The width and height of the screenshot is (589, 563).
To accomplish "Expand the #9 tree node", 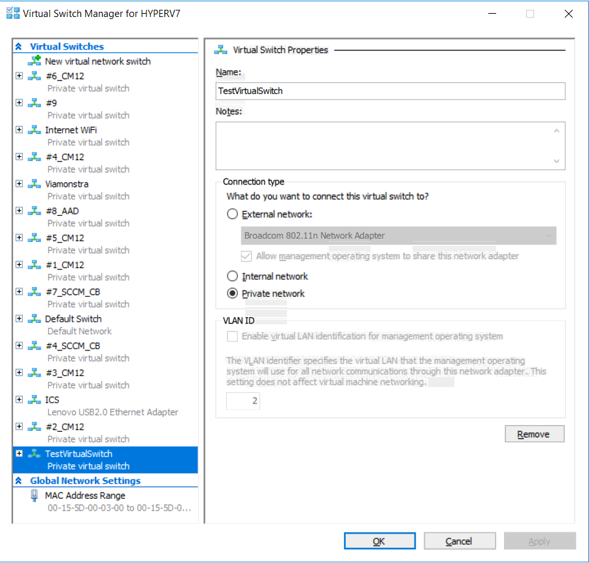I will point(19,103).
